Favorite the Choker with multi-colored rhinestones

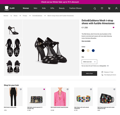(91, 89)
